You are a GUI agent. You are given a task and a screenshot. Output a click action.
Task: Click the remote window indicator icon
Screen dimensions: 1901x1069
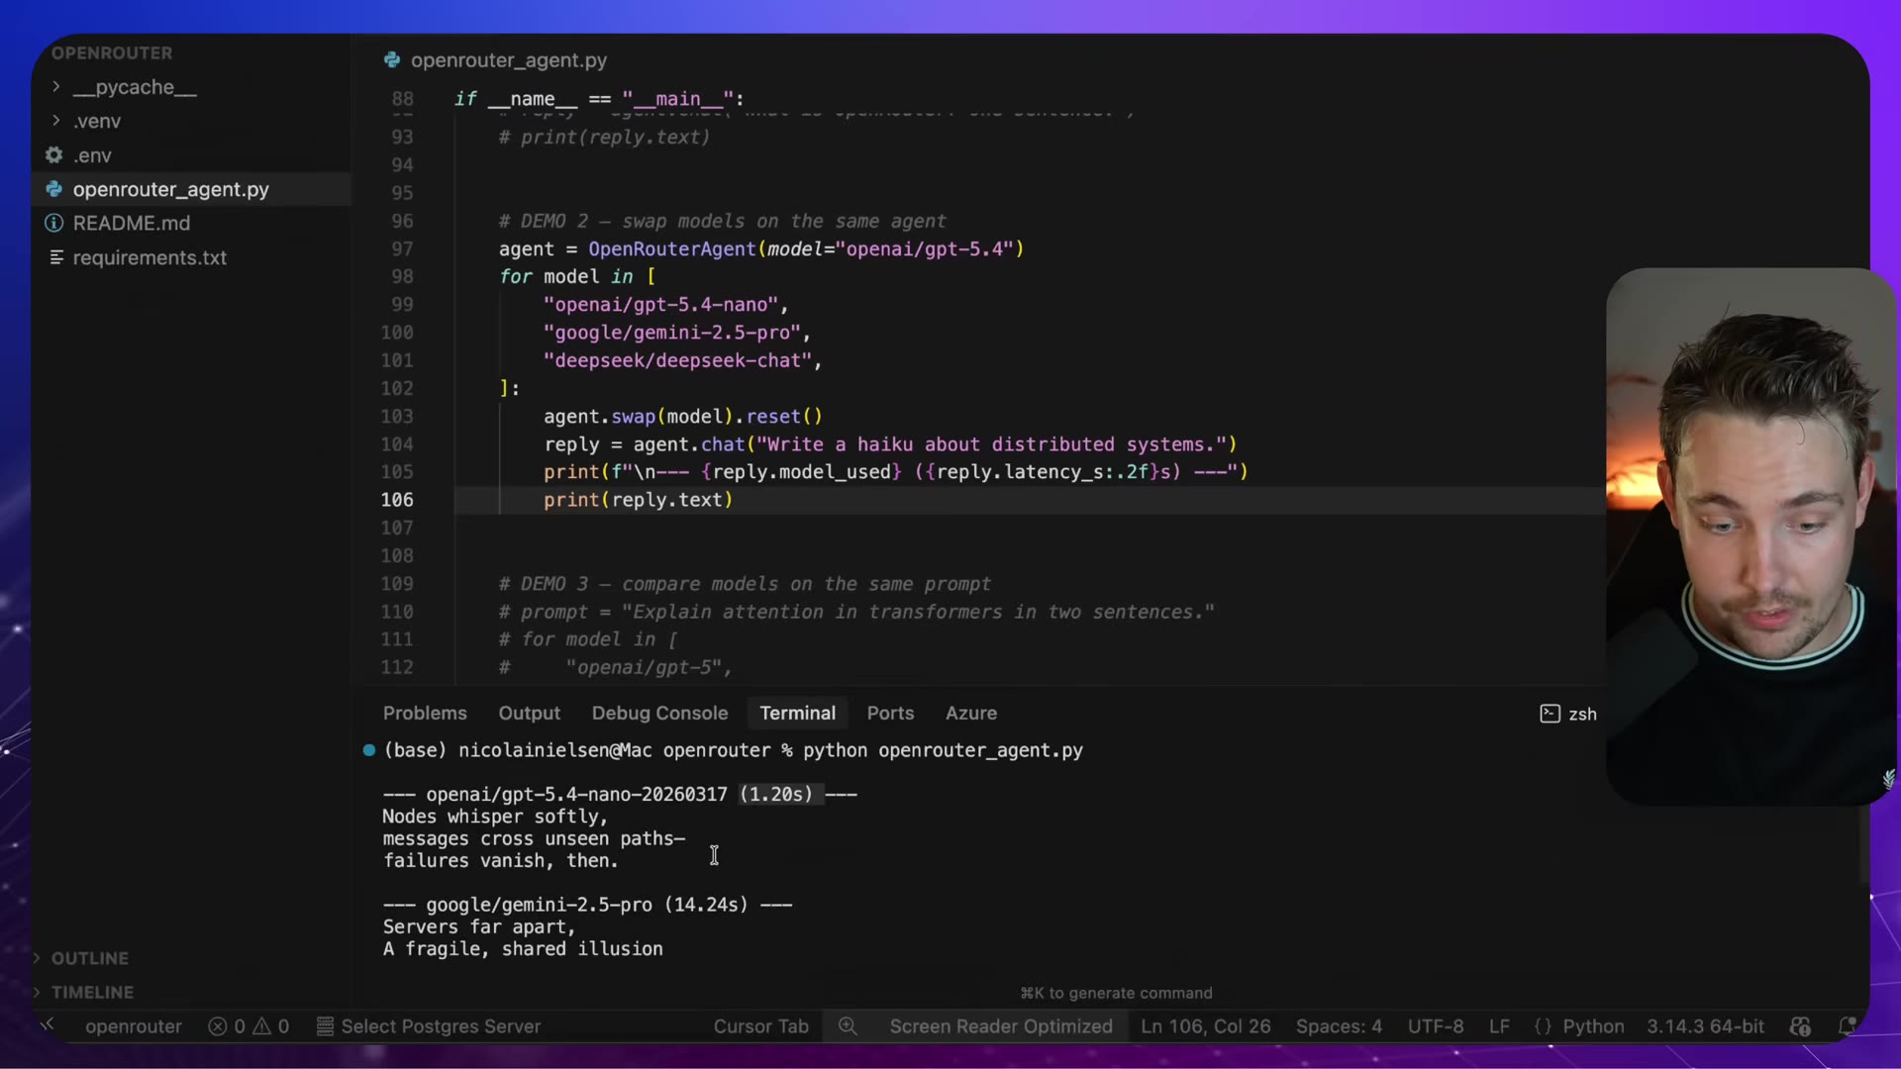(x=47, y=1025)
